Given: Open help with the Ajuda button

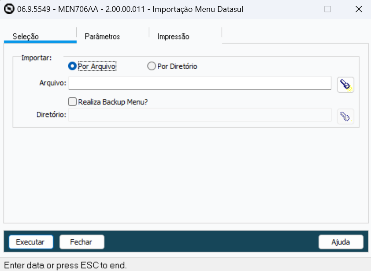Looking at the screenshot, I should pyautogui.click(x=341, y=242).
